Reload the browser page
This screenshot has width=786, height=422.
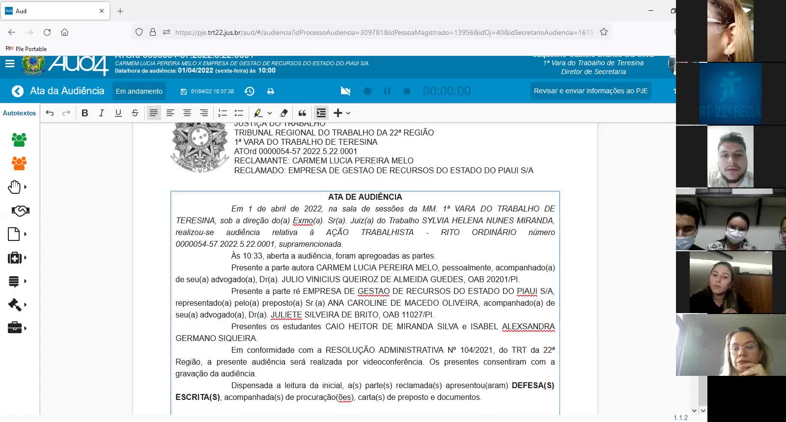point(47,32)
